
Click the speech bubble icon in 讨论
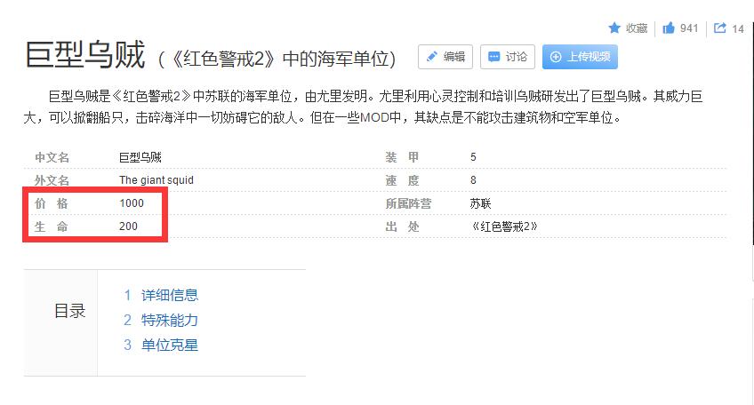coord(493,57)
